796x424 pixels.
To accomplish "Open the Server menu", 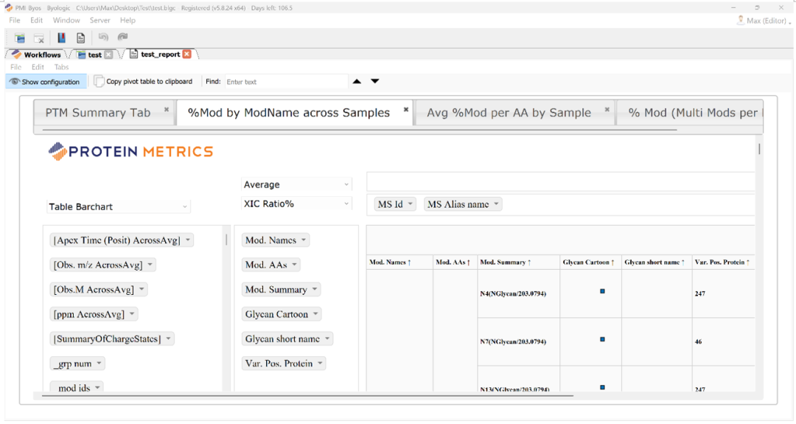I will [x=99, y=21].
